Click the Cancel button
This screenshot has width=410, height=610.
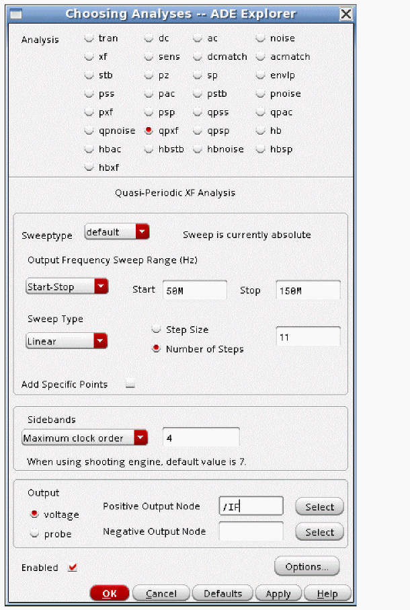[x=161, y=593]
